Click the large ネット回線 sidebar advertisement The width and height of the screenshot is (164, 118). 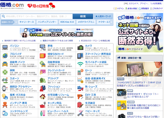[140, 33]
